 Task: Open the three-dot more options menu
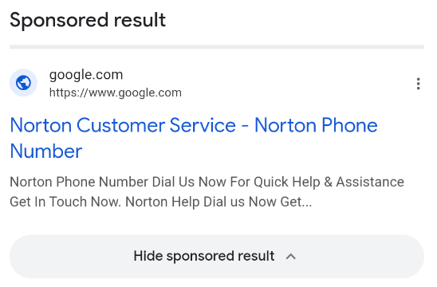pyautogui.click(x=418, y=84)
